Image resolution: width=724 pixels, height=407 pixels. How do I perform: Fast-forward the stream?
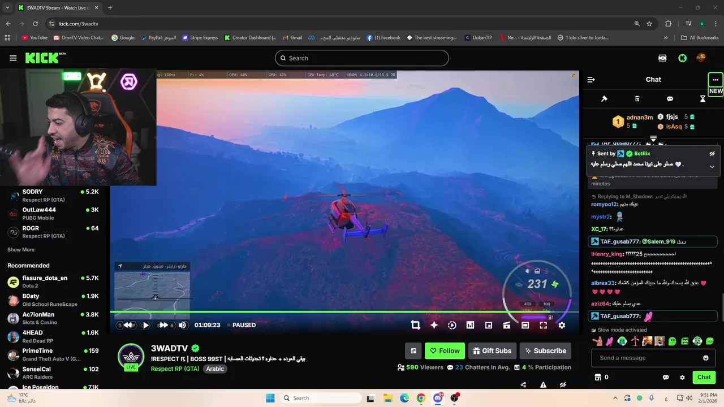pyautogui.click(x=163, y=325)
